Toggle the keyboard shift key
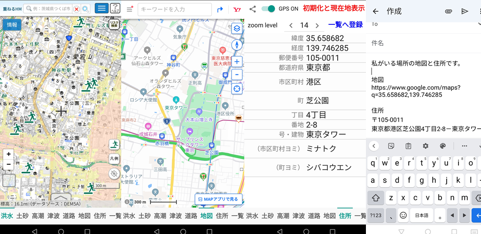 tap(375, 197)
